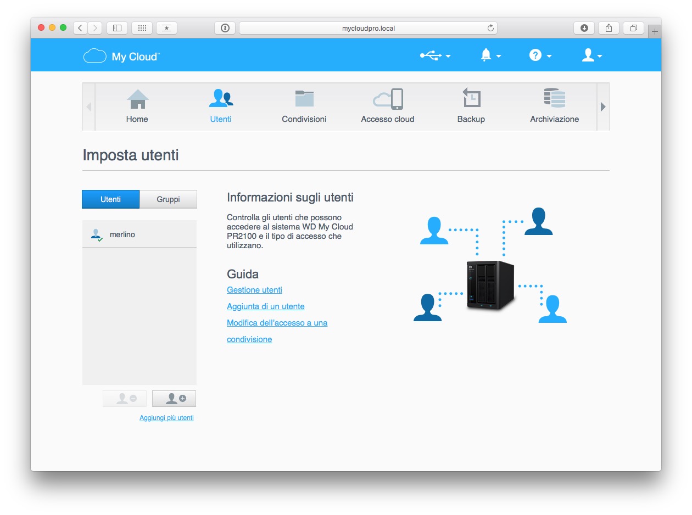Image resolution: width=692 pixels, height=515 pixels.
Task: Open the help question mark dropdown
Action: click(x=540, y=55)
